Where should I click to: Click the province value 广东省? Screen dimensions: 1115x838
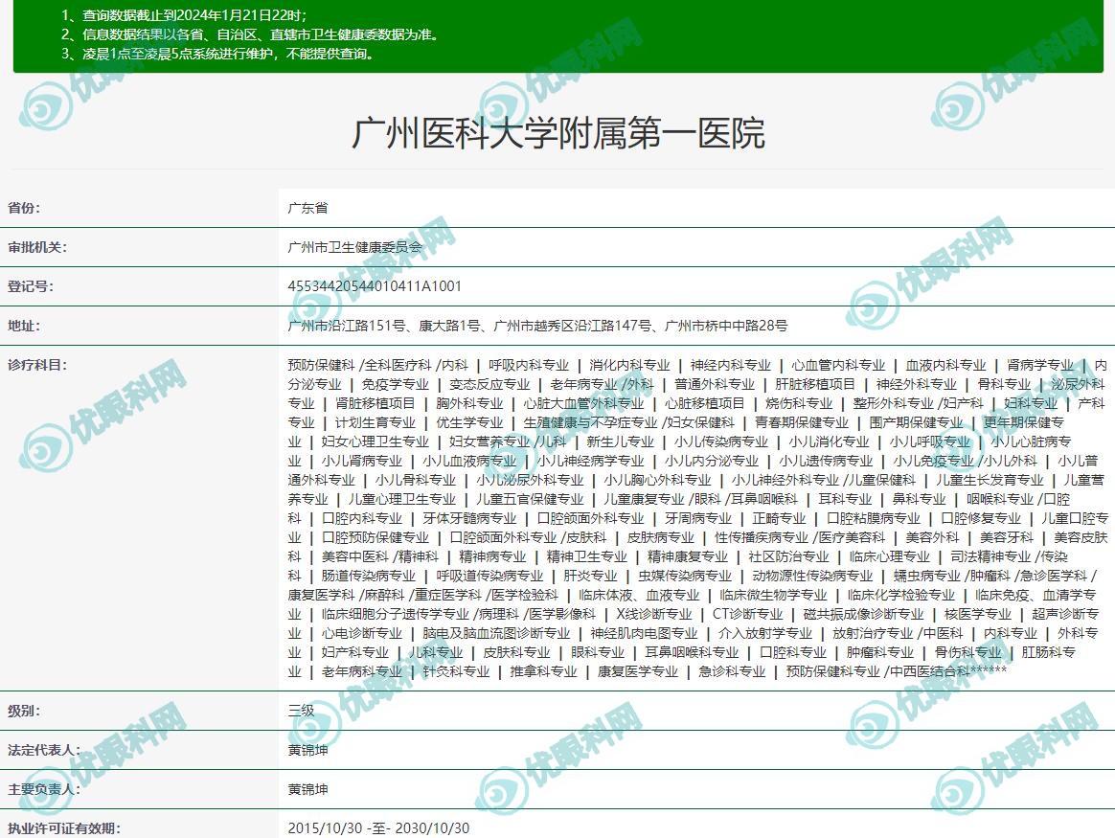307,208
